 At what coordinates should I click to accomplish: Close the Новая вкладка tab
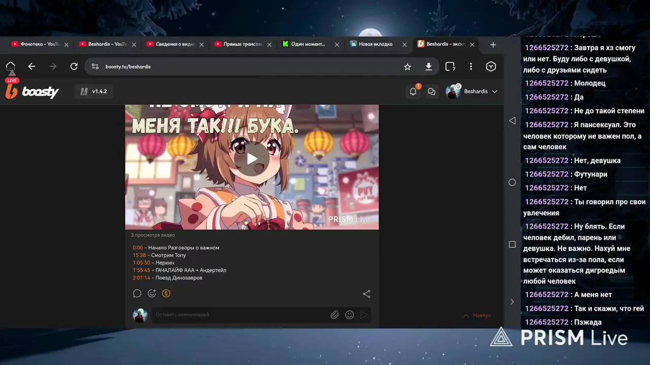pyautogui.click(x=404, y=45)
